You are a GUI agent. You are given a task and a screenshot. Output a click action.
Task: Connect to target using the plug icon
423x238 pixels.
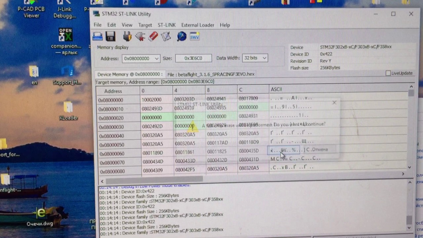(x=127, y=36)
